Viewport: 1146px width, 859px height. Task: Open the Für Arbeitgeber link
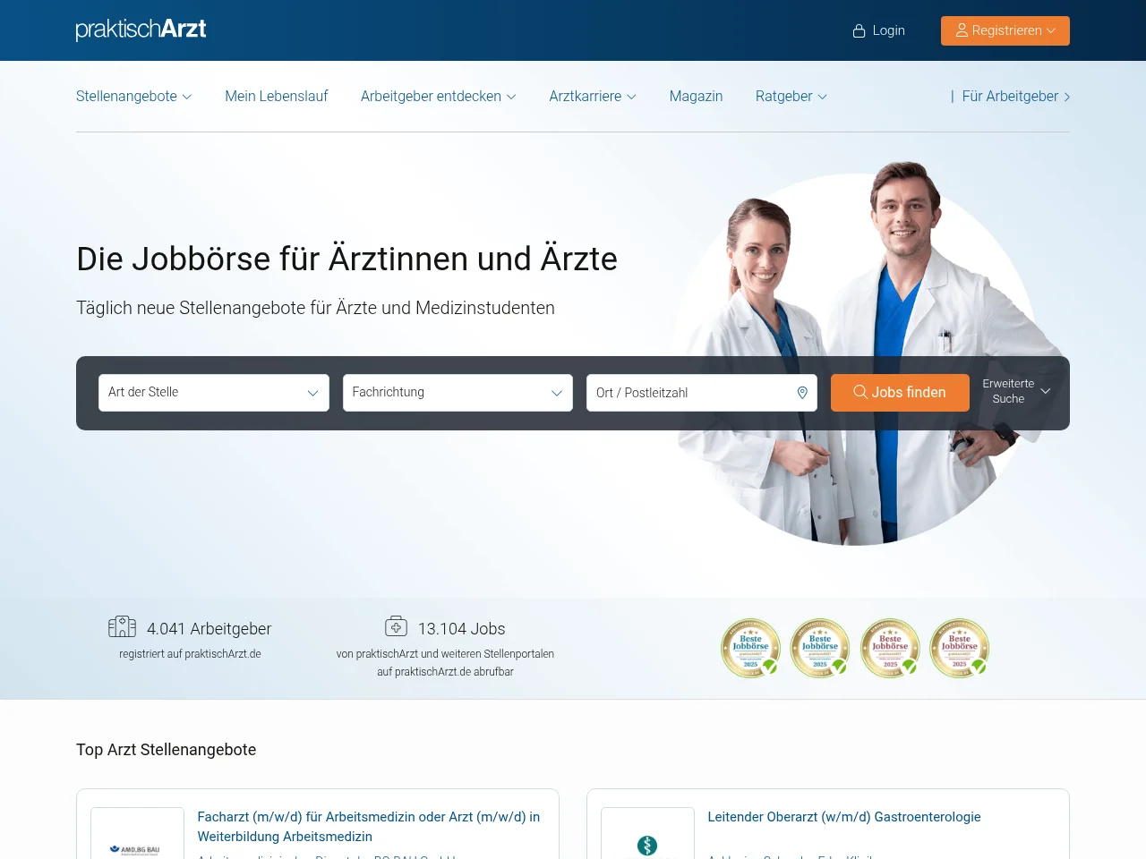[1016, 96]
